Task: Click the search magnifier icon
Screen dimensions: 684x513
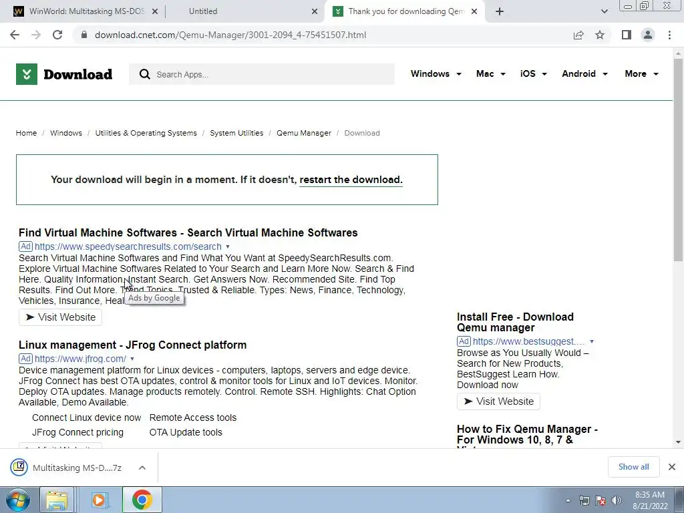Action: point(145,74)
